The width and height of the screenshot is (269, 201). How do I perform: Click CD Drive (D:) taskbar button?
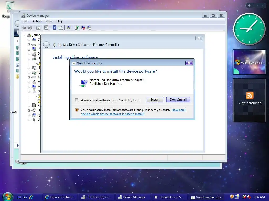point(96,197)
